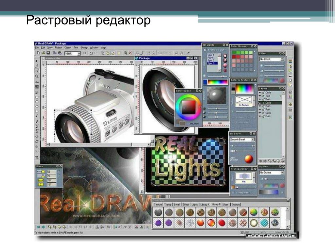Pick the zoom magnifier tool
Screen dimensions: 335x251
tap(37, 76)
